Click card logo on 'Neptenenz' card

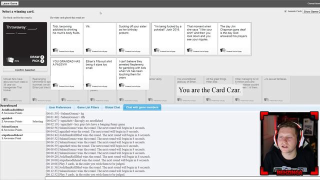(121, 85)
